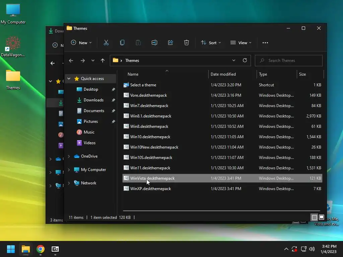This screenshot has height=257, width=343.
Task: Open 7-Zip from the taskbar
Action: tap(55, 249)
